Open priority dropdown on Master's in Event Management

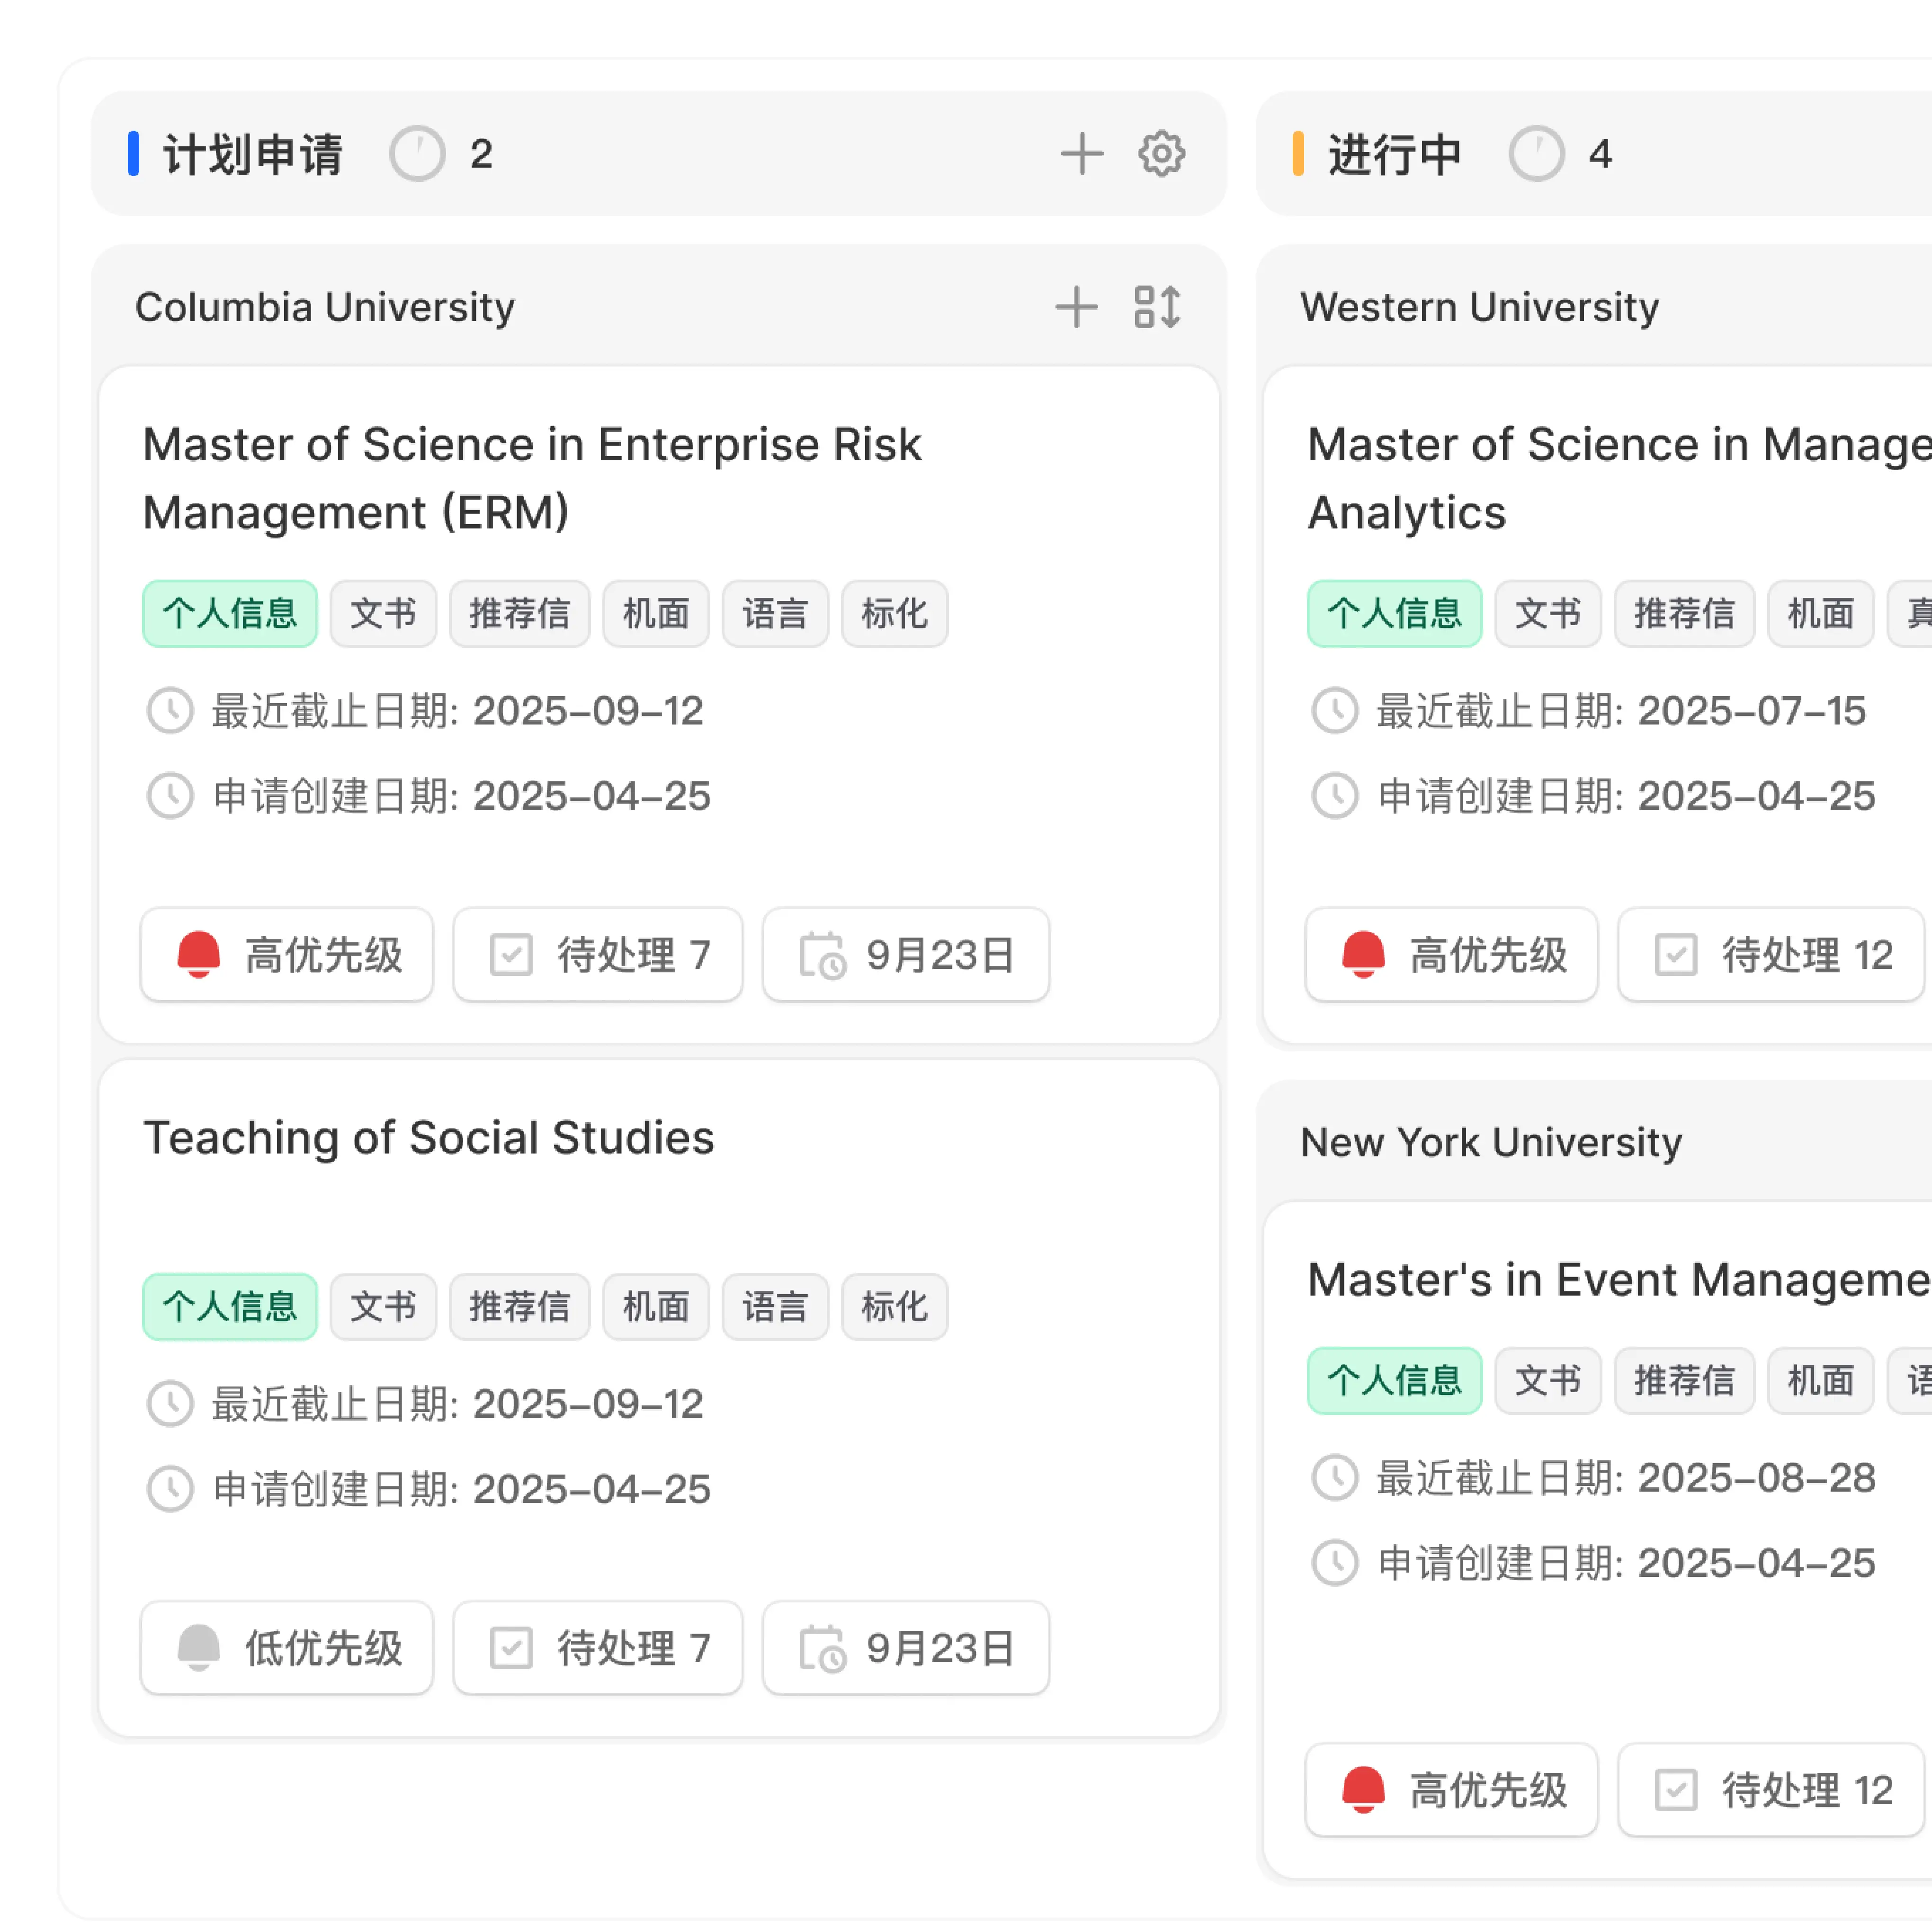point(1451,1790)
